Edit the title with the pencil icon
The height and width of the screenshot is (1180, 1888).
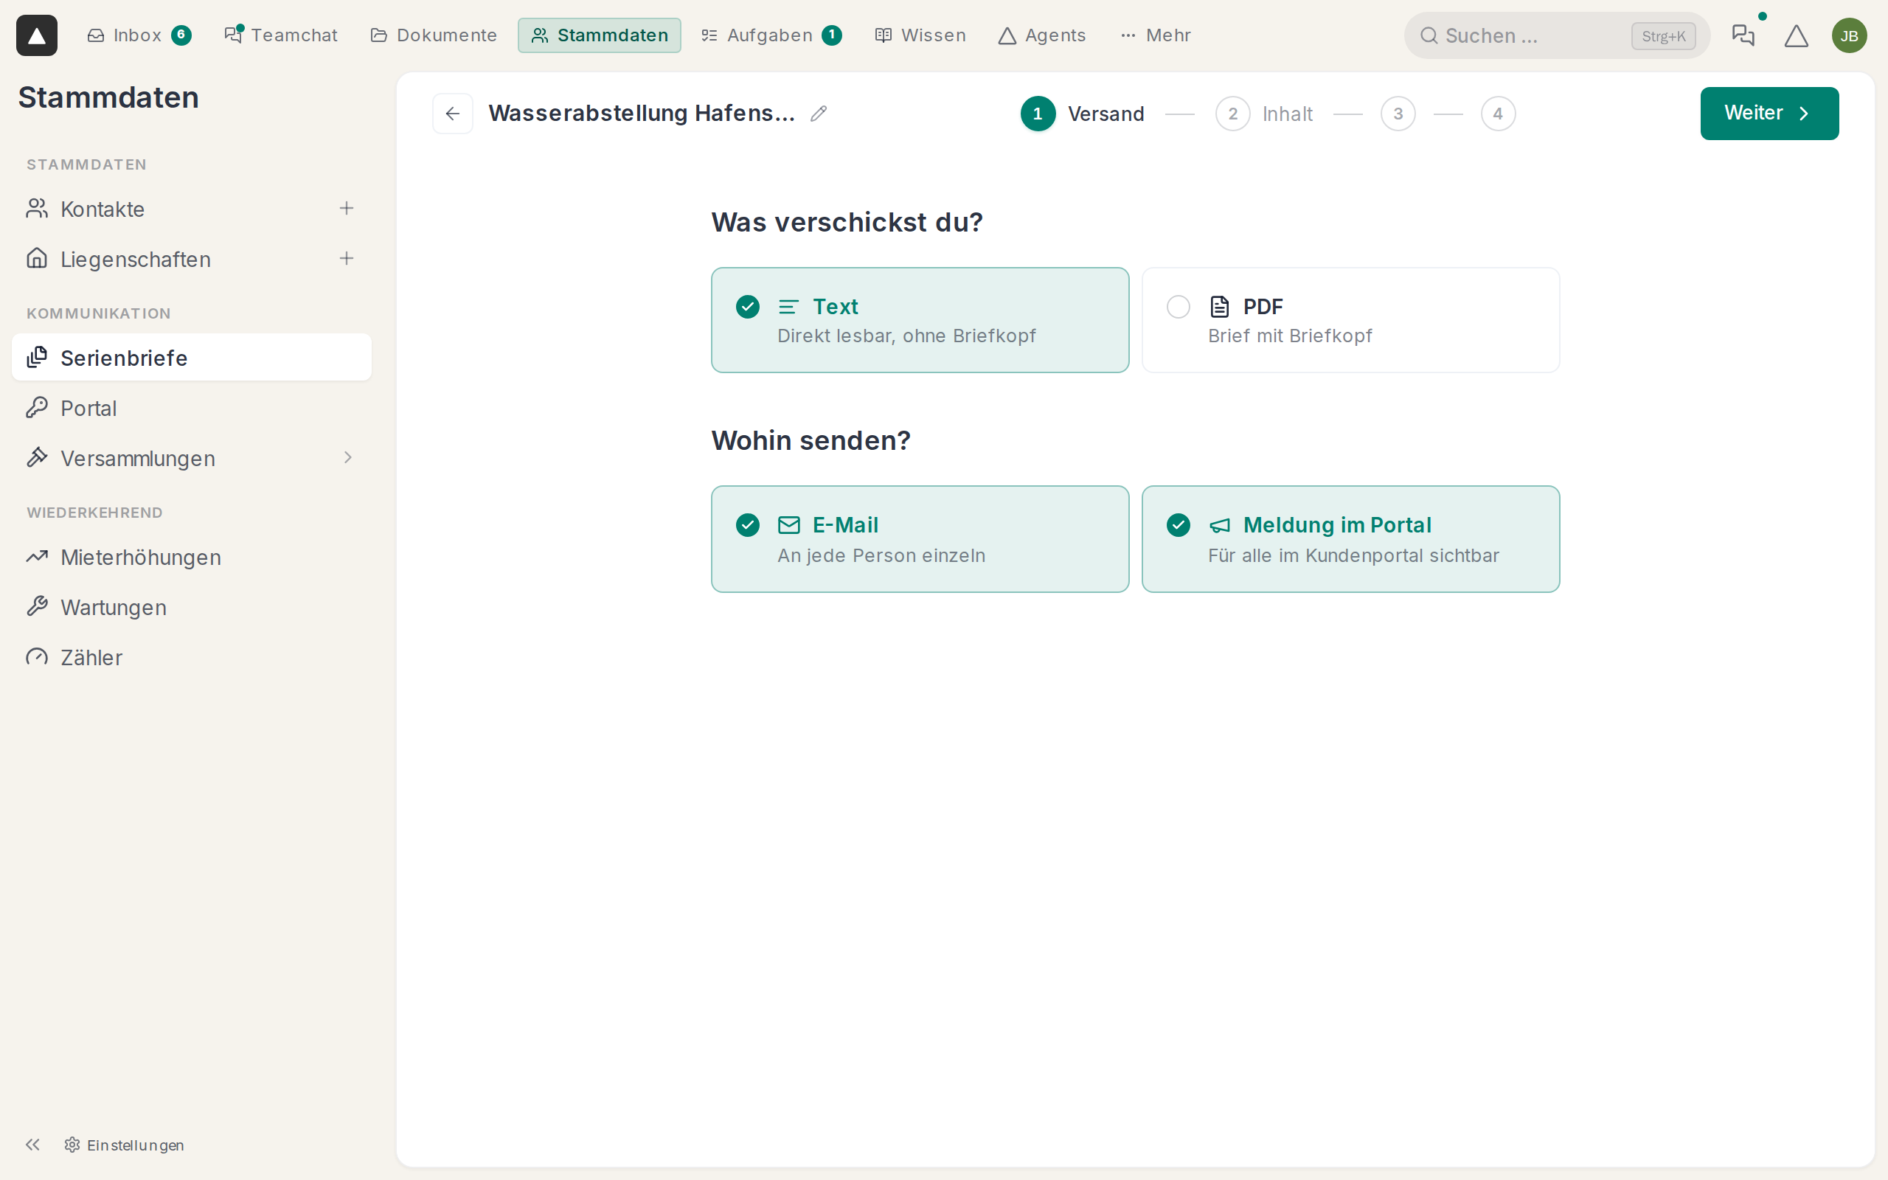click(819, 114)
